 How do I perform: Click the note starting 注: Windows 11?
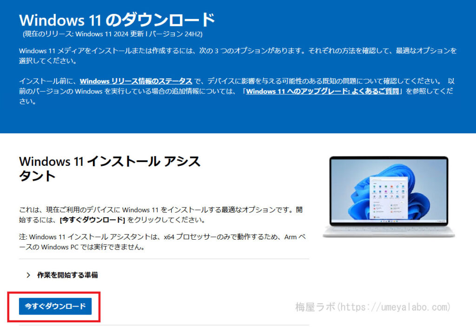pos(162,242)
